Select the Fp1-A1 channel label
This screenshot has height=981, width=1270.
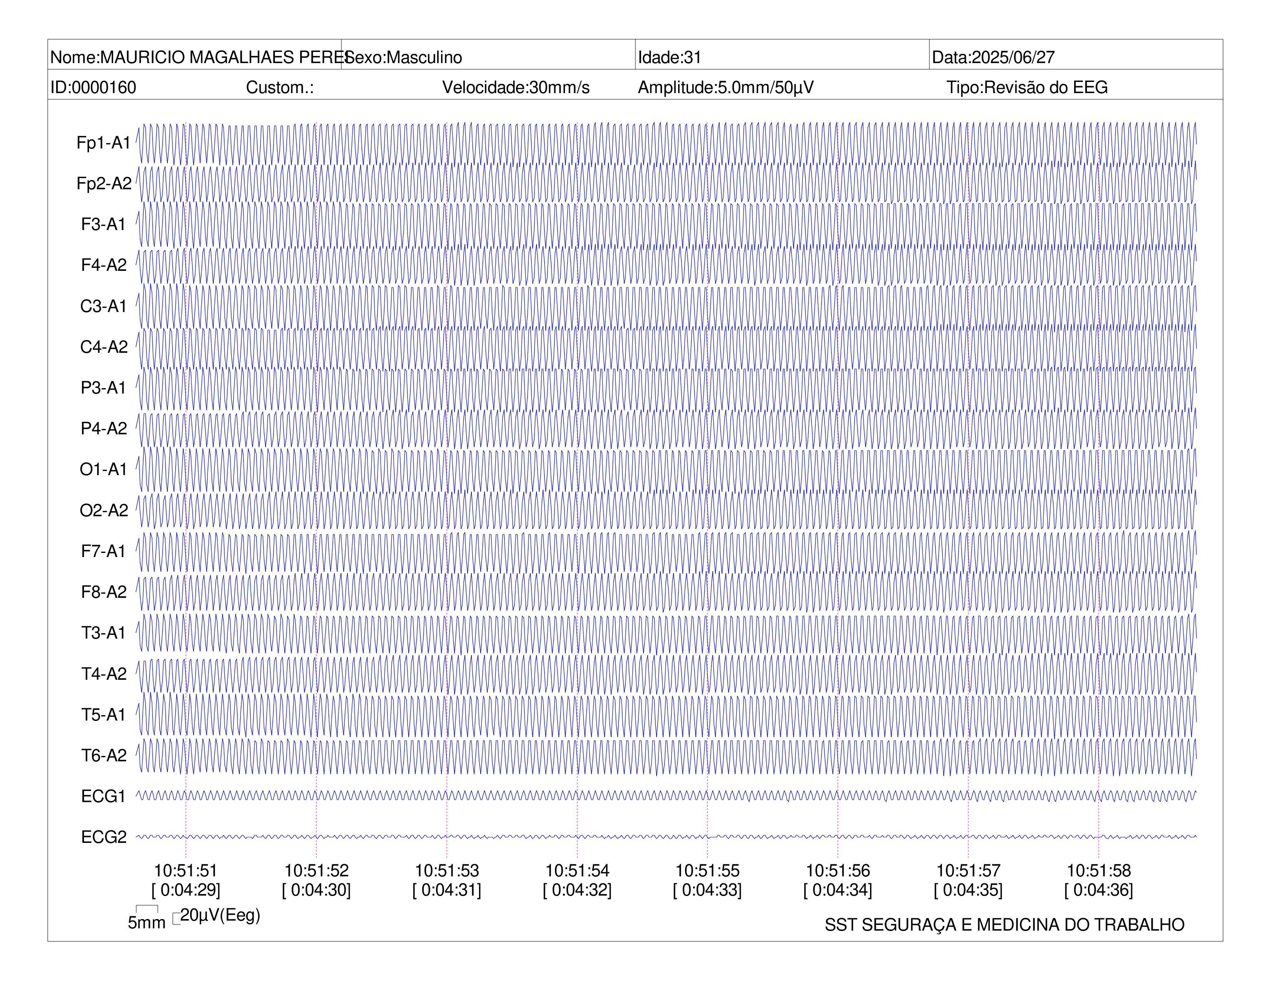(104, 142)
